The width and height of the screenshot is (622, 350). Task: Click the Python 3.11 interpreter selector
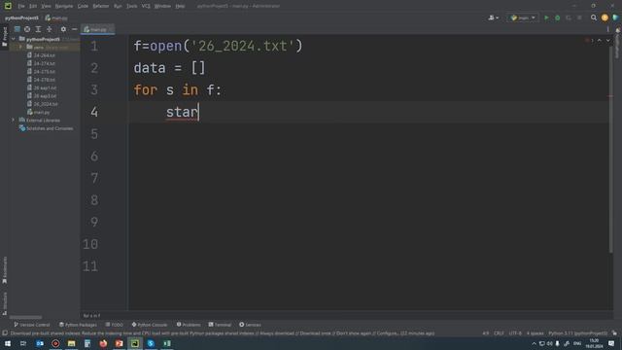(578, 333)
